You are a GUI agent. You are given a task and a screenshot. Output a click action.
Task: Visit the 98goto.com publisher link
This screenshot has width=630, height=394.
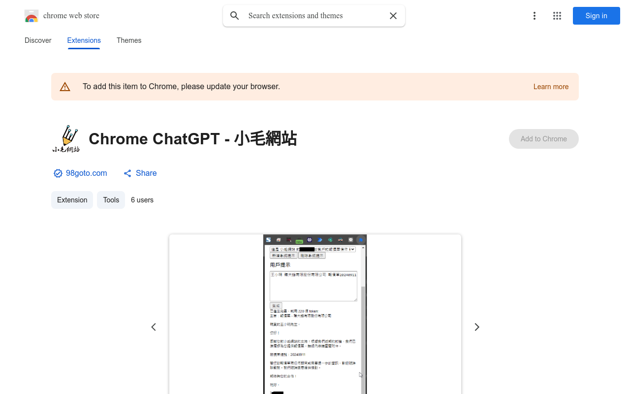point(86,173)
